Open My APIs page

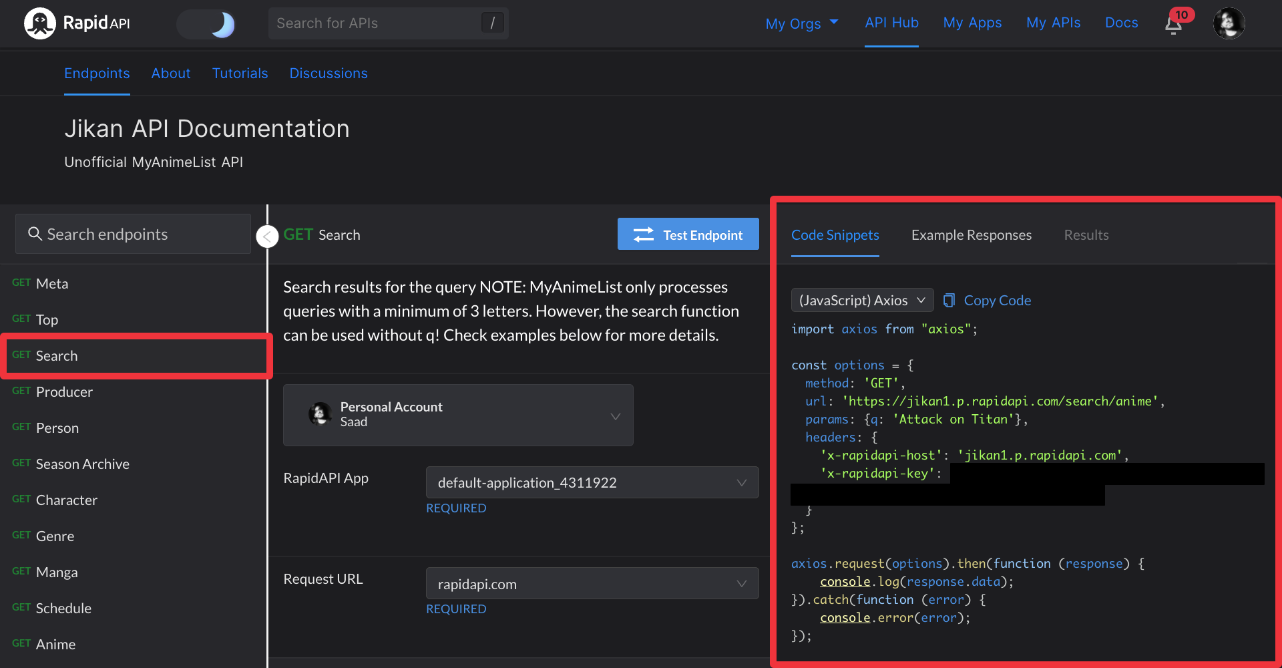1053,23
